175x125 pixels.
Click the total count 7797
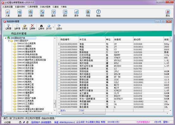pyautogui.click(x=82, y=110)
